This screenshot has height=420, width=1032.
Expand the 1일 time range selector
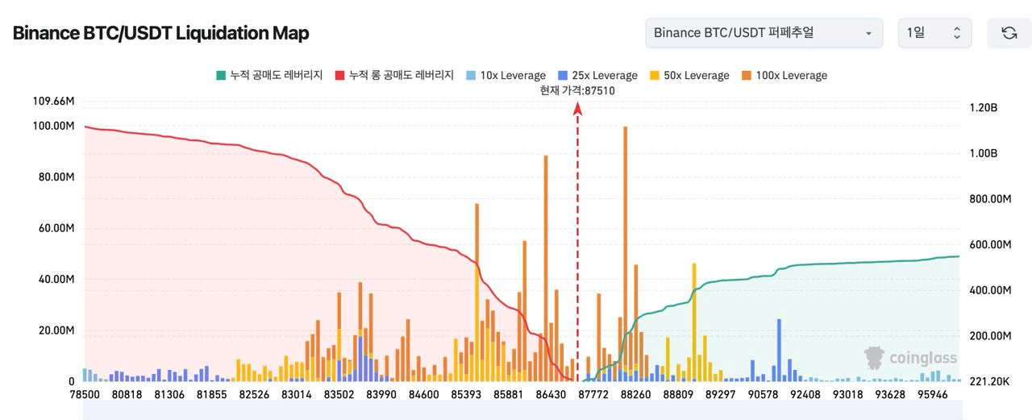point(934,33)
